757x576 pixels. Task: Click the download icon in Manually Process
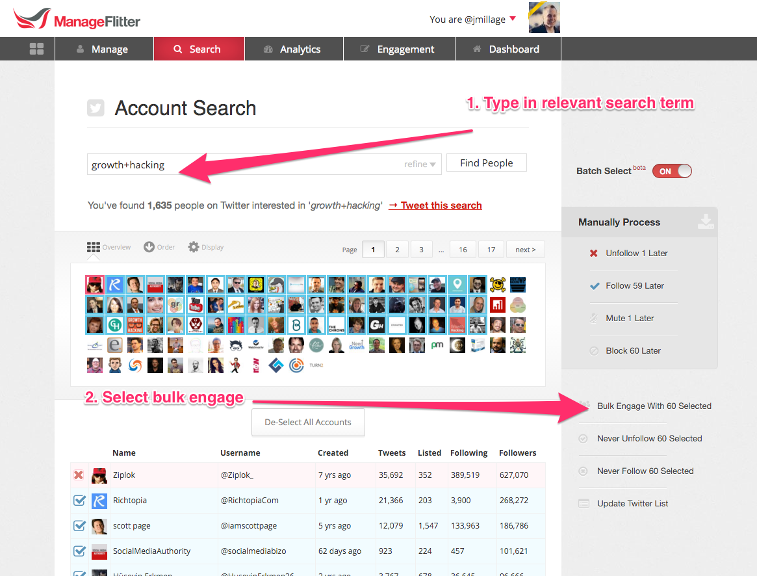(706, 221)
